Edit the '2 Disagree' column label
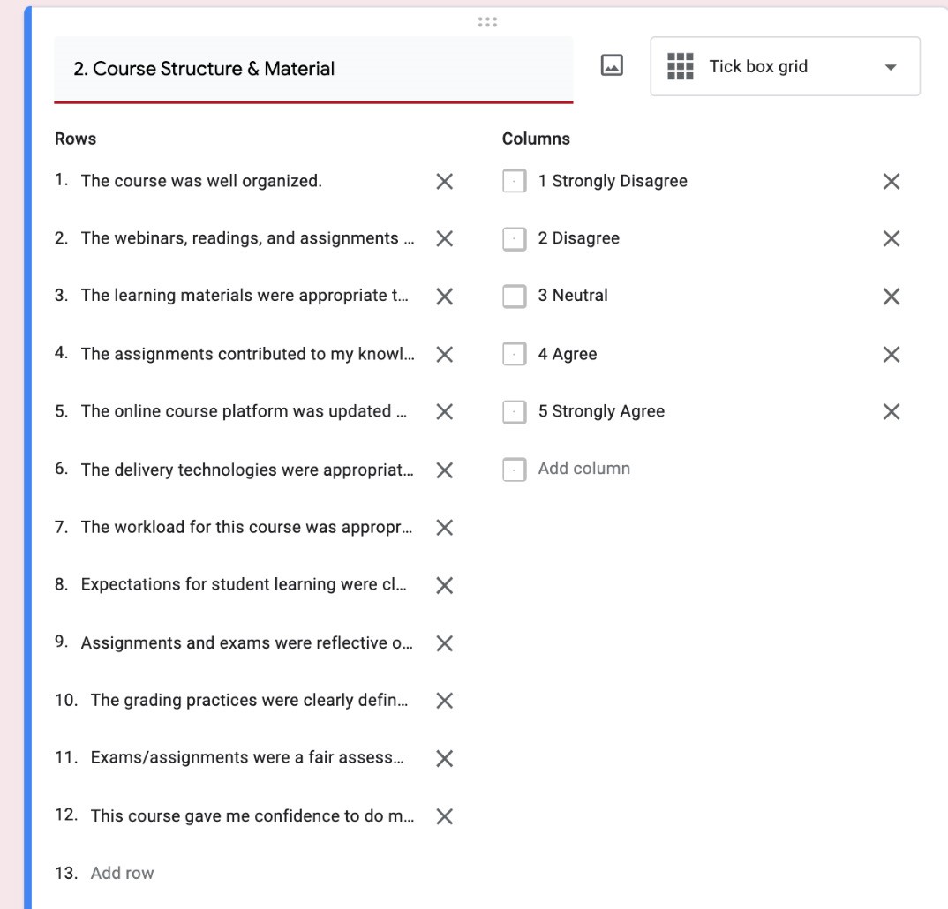 point(578,238)
